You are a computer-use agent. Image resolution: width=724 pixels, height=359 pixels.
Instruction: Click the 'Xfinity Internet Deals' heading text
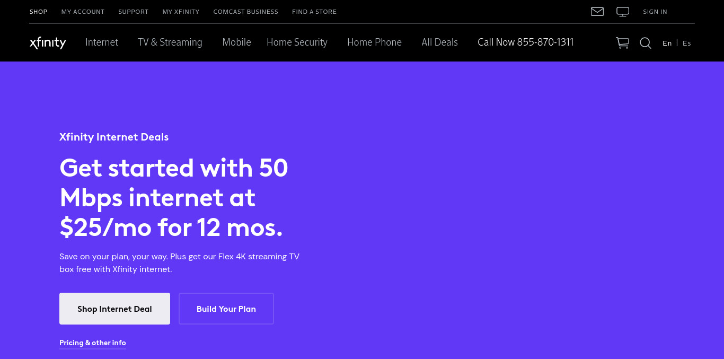click(114, 137)
